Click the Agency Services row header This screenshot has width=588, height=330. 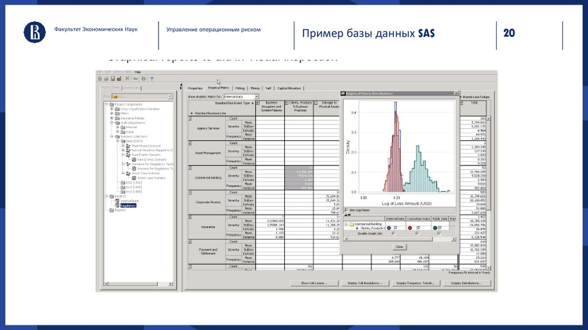[x=208, y=128]
